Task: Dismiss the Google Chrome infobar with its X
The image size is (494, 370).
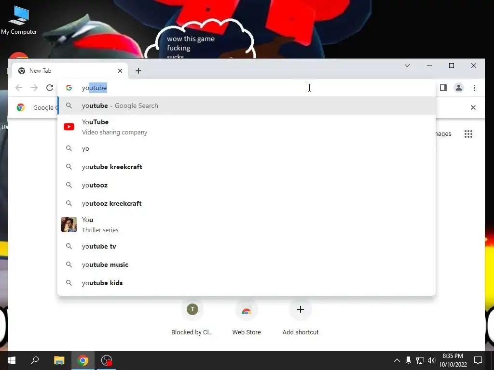Action: [473, 107]
